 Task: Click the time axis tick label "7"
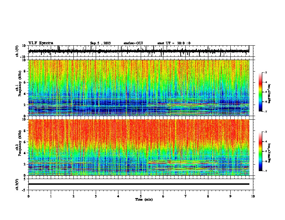(186, 196)
